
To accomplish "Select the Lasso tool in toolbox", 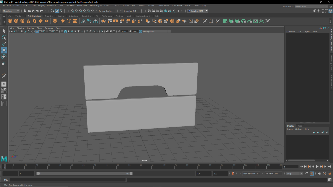I will pos(4,37).
